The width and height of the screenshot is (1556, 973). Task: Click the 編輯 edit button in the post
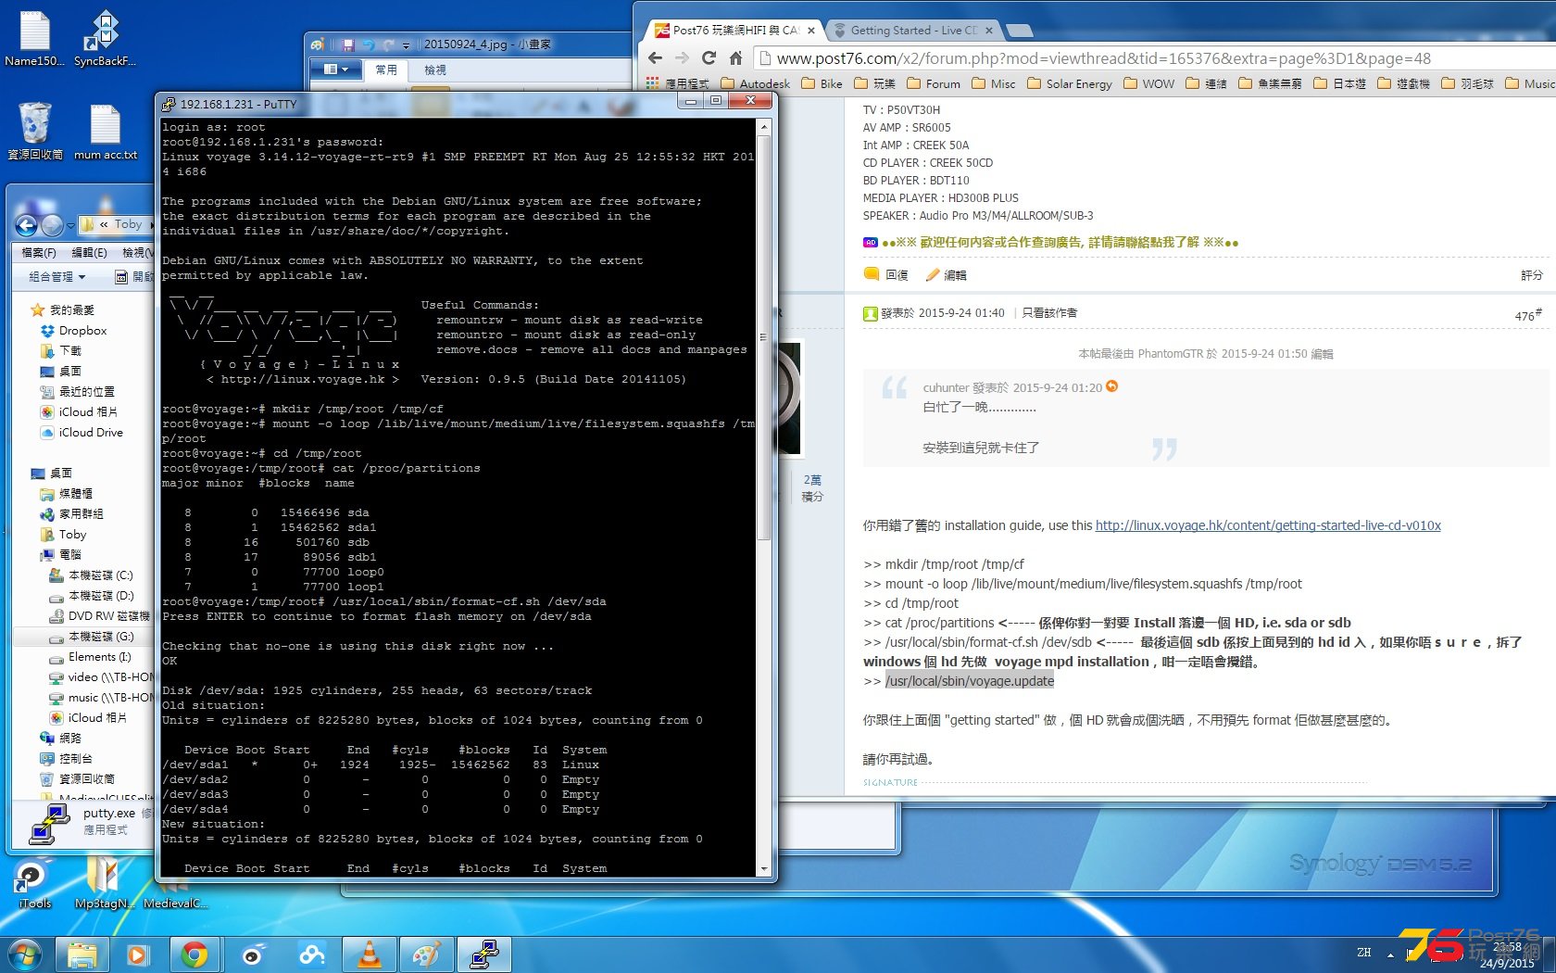[946, 274]
